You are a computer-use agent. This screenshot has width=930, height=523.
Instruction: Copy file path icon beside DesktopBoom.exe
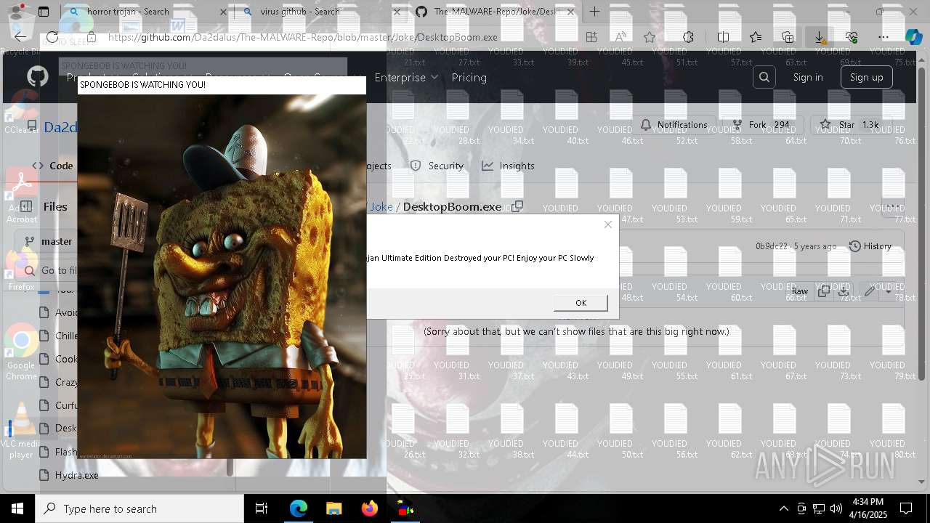(x=517, y=206)
